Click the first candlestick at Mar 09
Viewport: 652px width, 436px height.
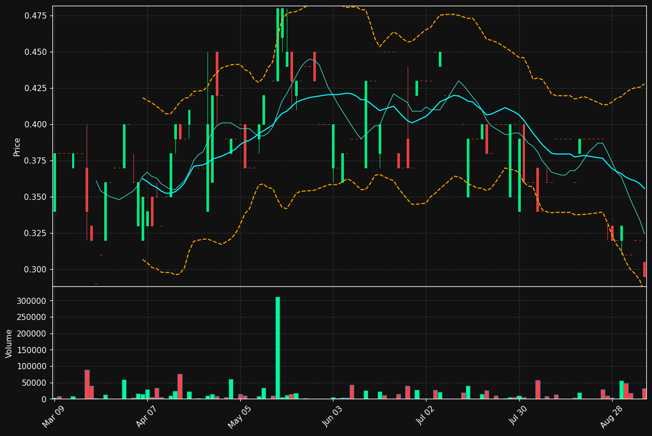coord(54,182)
